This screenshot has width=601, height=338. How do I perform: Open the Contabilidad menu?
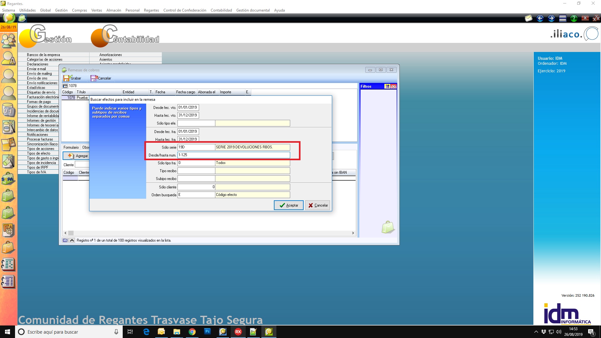pyautogui.click(x=221, y=10)
